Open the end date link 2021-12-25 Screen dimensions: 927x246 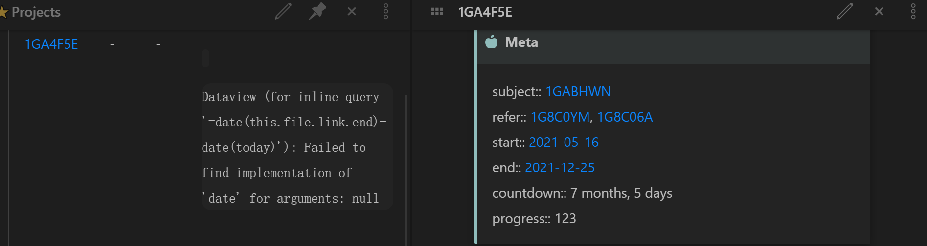click(560, 168)
